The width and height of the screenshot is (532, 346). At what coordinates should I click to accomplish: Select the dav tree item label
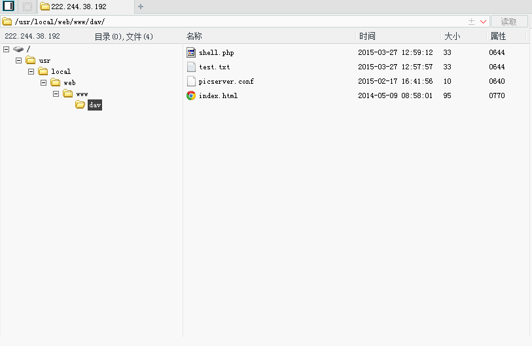tap(95, 105)
